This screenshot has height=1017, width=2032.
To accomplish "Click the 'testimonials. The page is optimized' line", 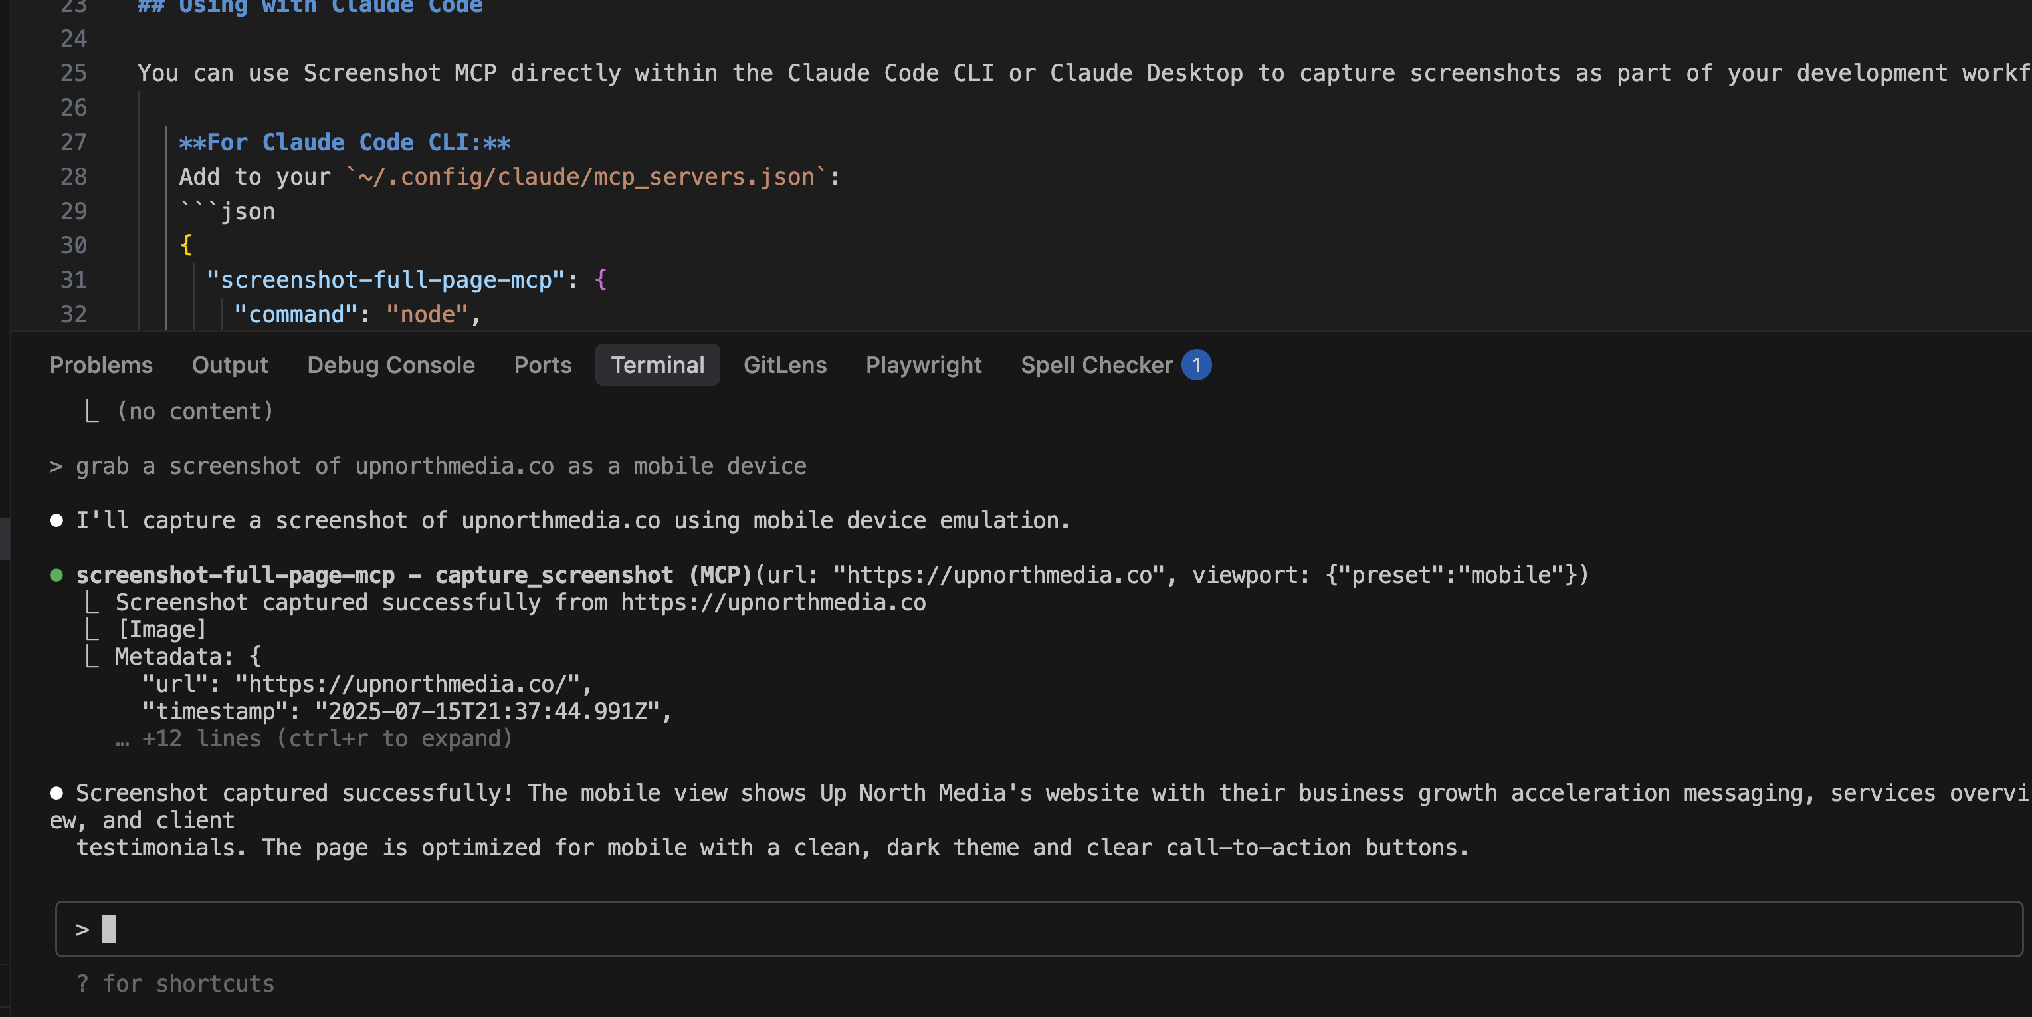I will coord(772,847).
